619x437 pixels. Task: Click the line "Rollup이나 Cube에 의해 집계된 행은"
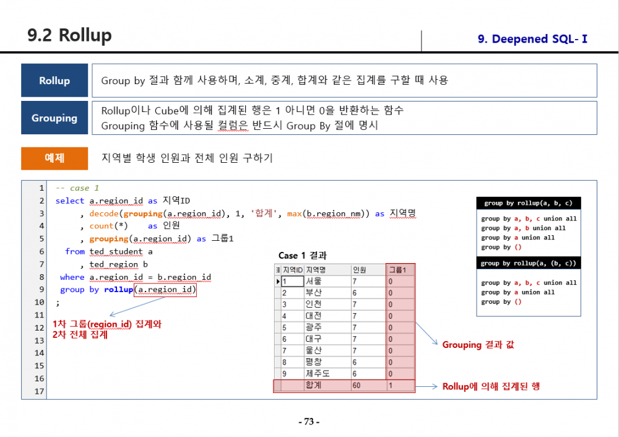[253, 110]
